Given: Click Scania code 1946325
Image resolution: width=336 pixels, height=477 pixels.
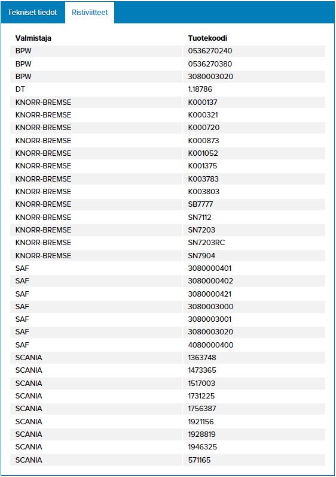Looking at the screenshot, I should 203,447.
